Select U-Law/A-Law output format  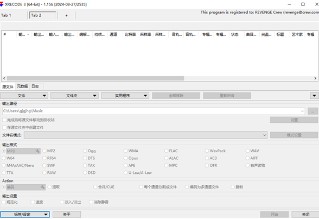138,173
